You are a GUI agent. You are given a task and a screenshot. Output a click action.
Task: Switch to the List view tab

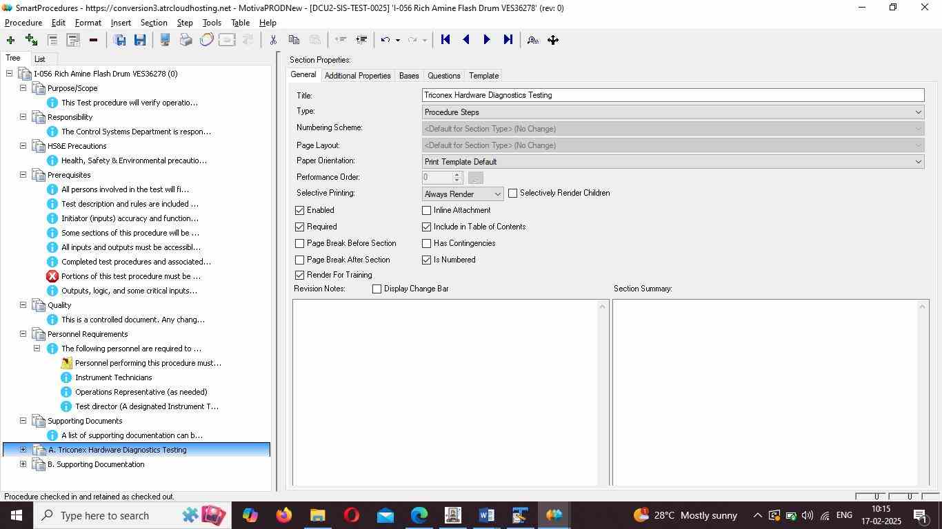(x=40, y=59)
